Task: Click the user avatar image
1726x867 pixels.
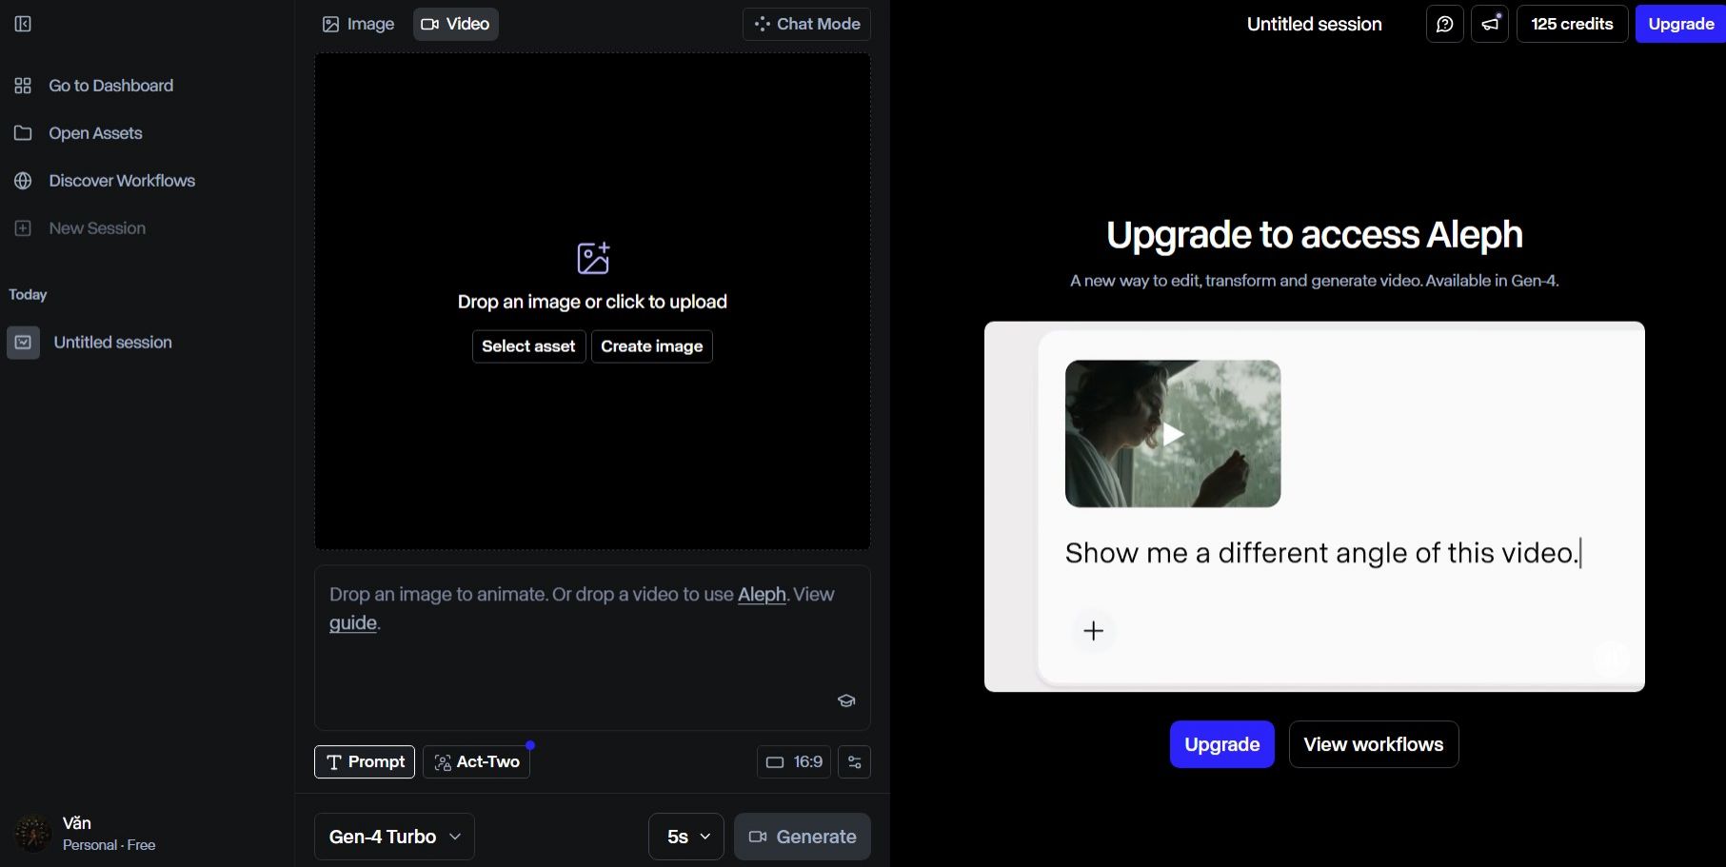Action: pyautogui.click(x=32, y=834)
